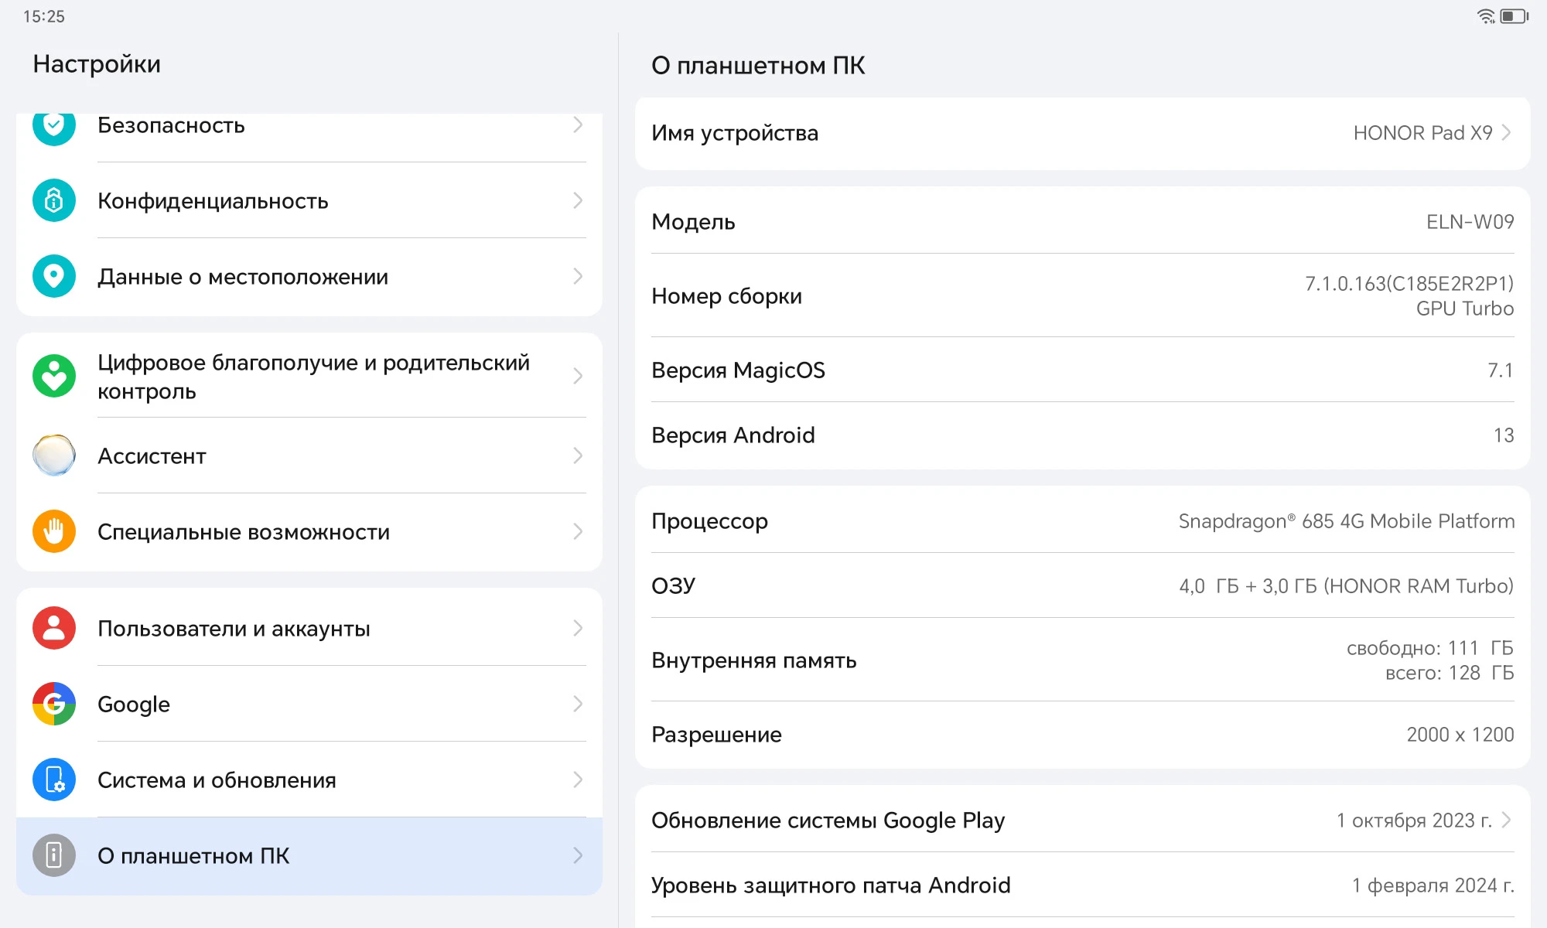
Task: Open the device name chevron next to HONOR Pad X9
Action: pos(1506,133)
